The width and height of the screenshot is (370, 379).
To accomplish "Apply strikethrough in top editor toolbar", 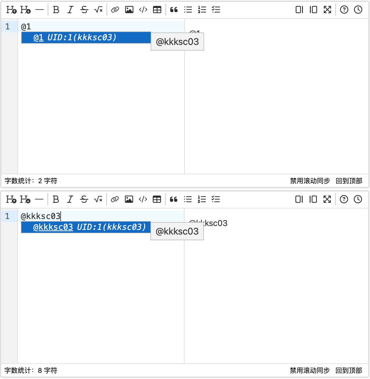I will pos(84,10).
